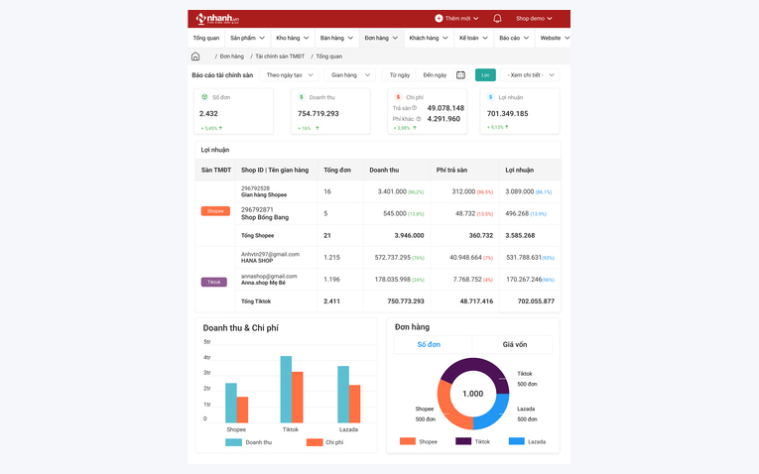Click the info icon next to Trả sàn
The width and height of the screenshot is (759, 474).
click(x=415, y=108)
